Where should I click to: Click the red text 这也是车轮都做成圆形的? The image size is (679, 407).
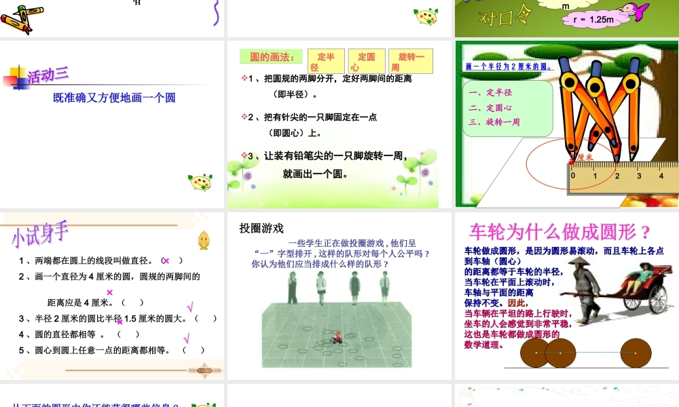[x=512, y=334]
